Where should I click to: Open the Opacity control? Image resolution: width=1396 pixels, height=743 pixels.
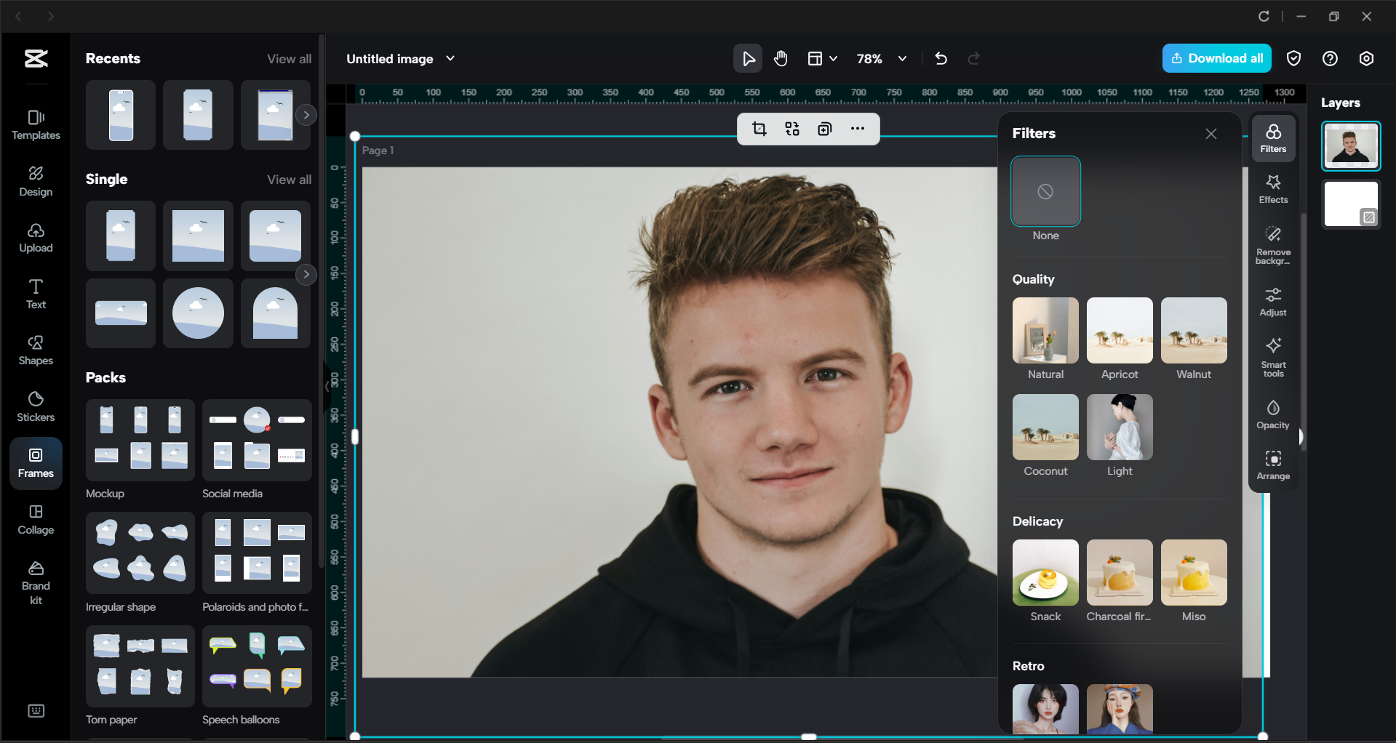[1272, 413]
